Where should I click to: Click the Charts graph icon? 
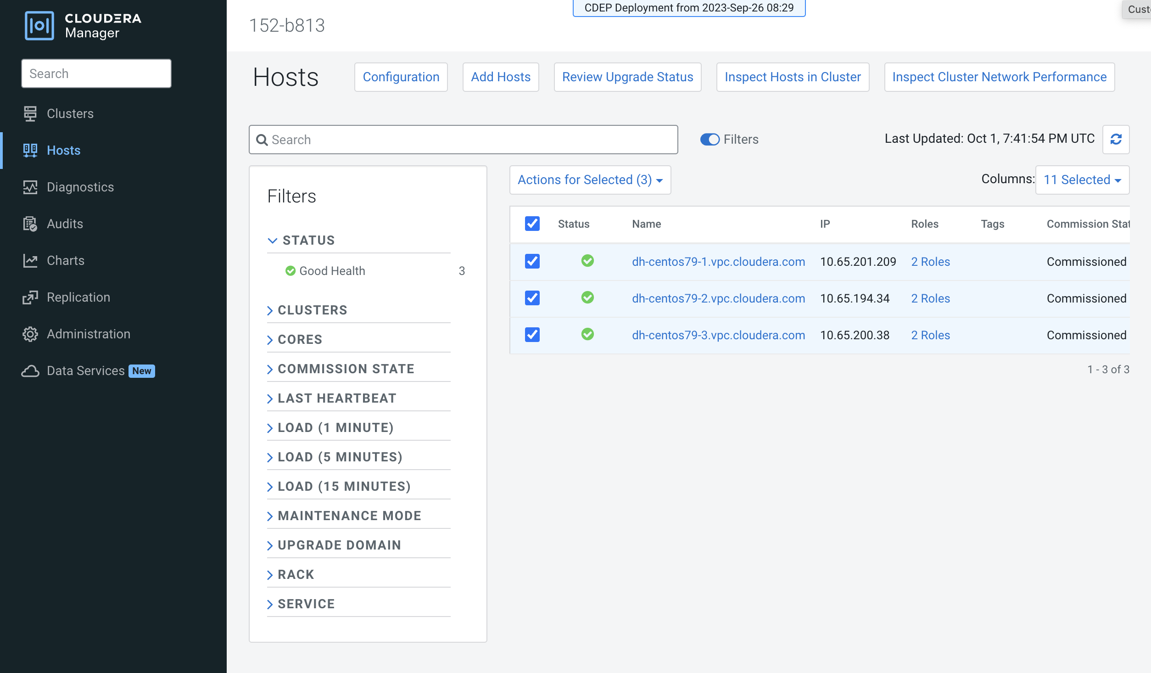(x=30, y=260)
